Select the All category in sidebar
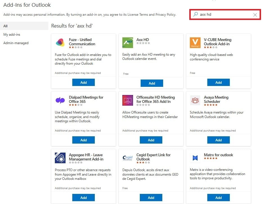 [6, 26]
